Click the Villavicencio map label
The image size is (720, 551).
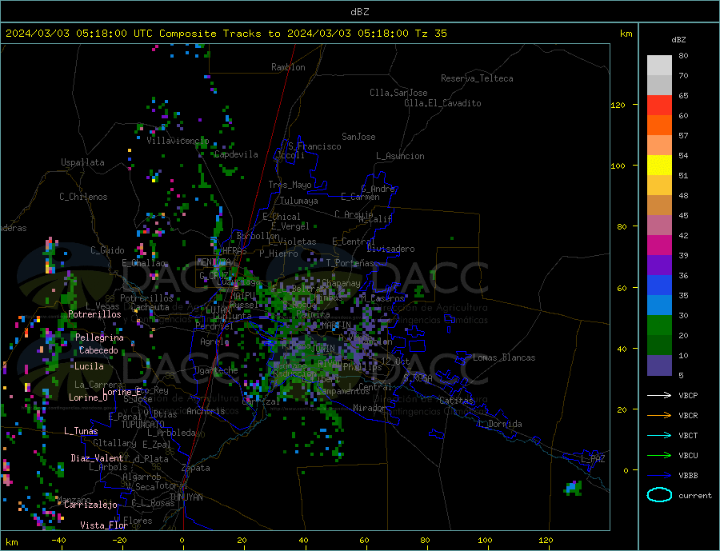click(x=178, y=141)
